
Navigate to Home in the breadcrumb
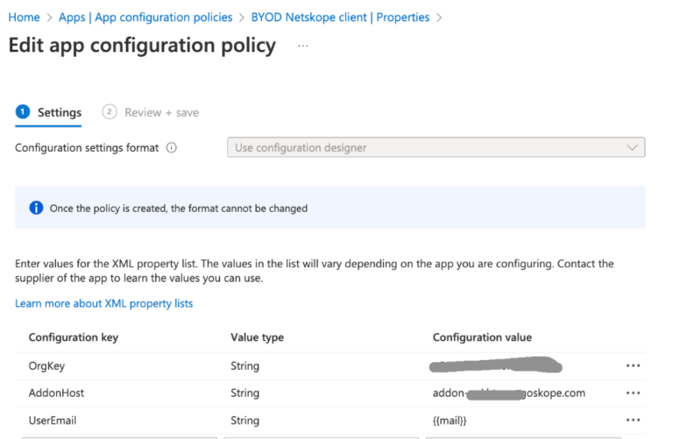click(x=24, y=18)
